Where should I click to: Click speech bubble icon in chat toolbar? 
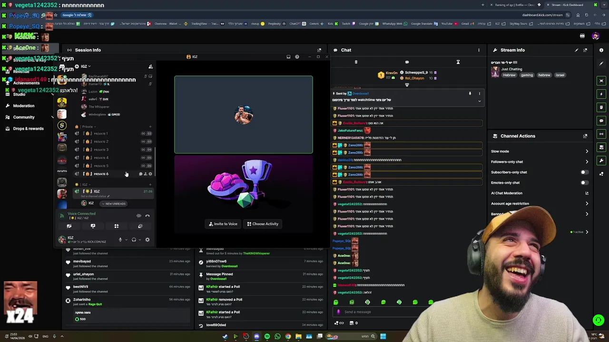tap(407, 62)
